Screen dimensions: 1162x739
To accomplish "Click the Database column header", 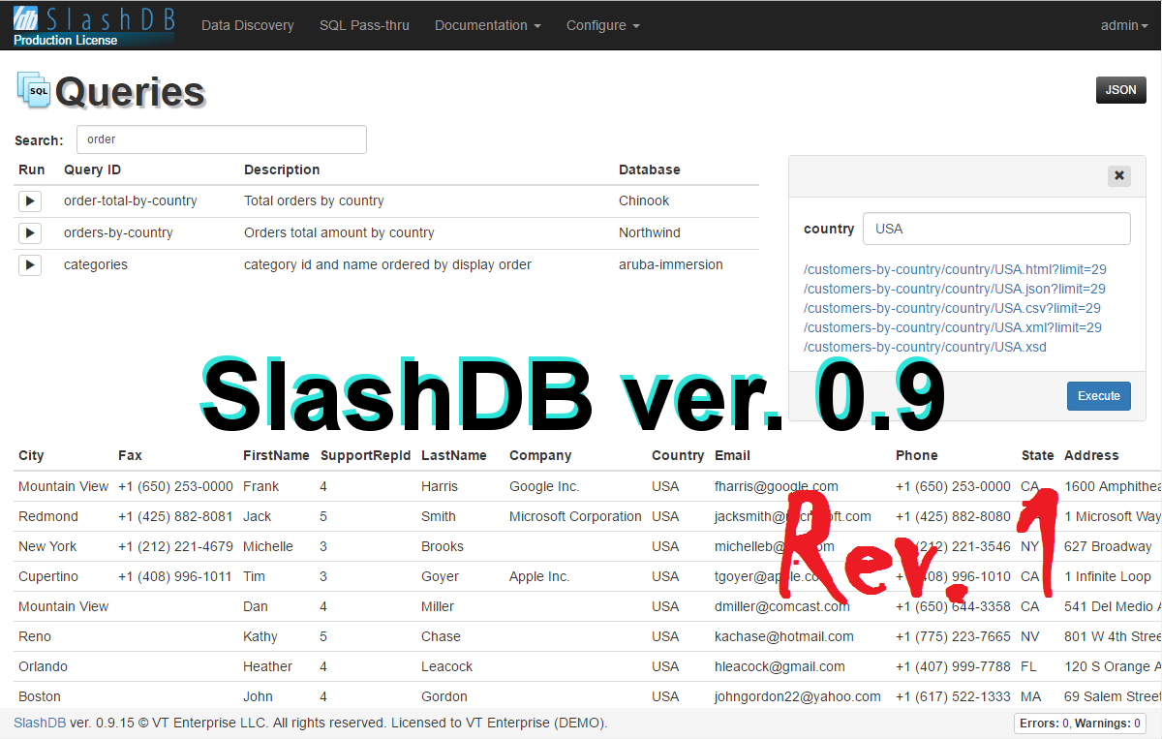I will 650,169.
